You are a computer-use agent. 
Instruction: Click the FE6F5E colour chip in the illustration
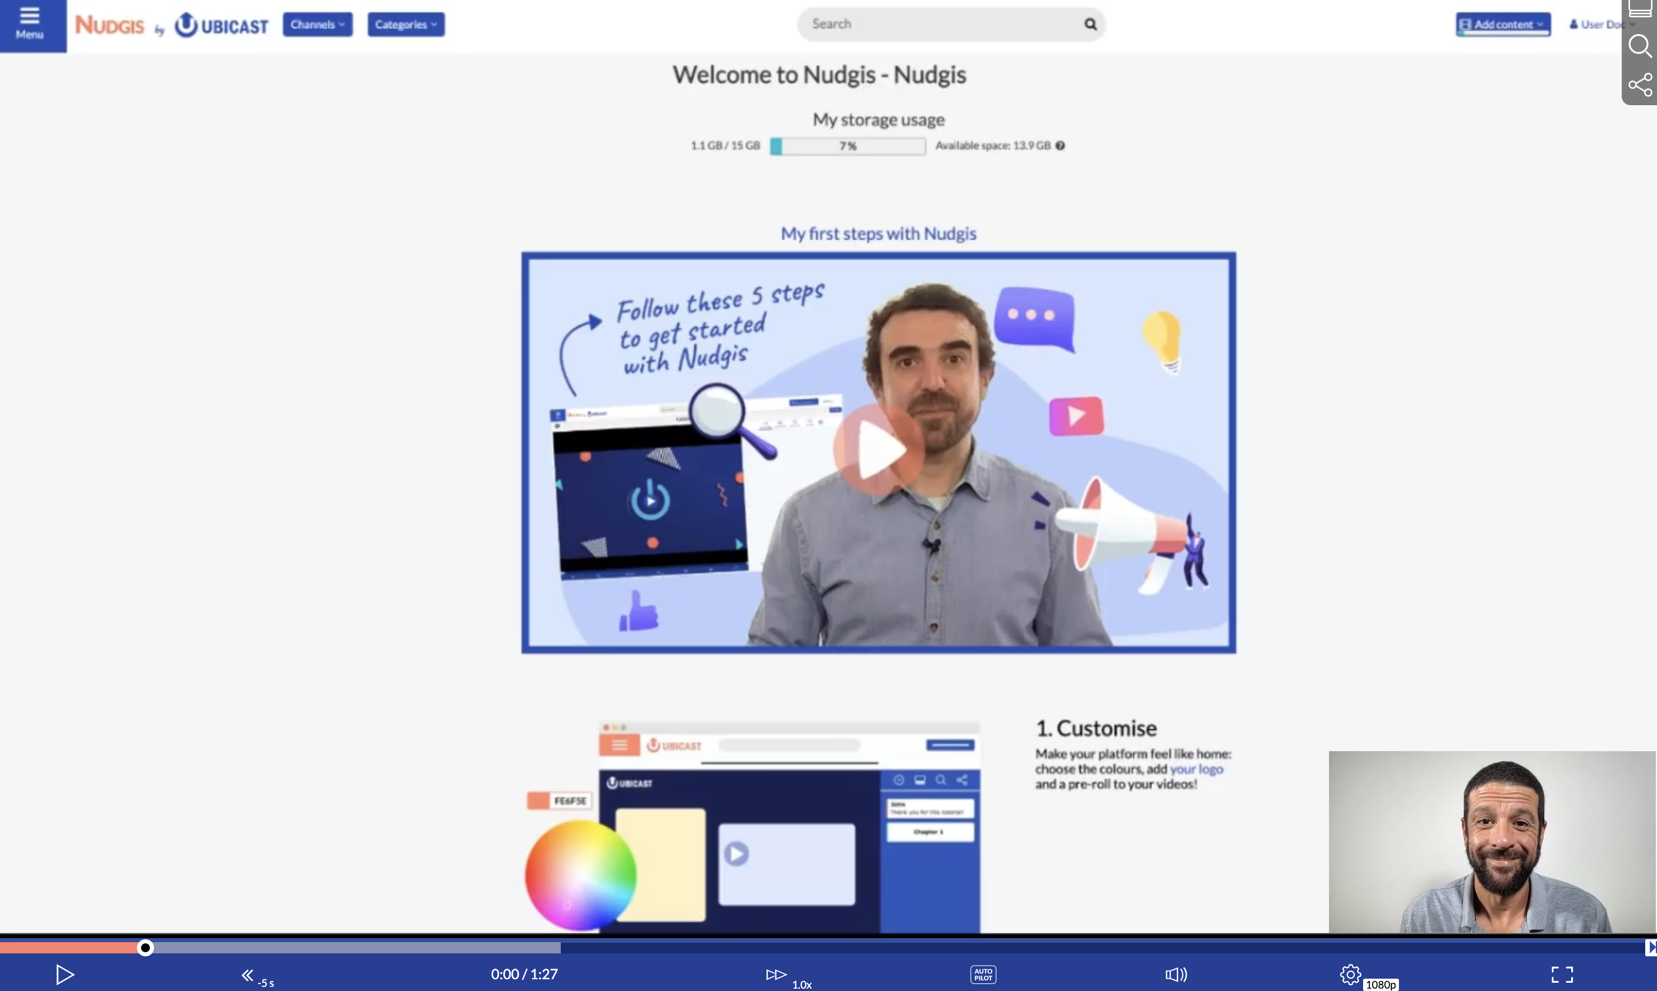point(559,801)
